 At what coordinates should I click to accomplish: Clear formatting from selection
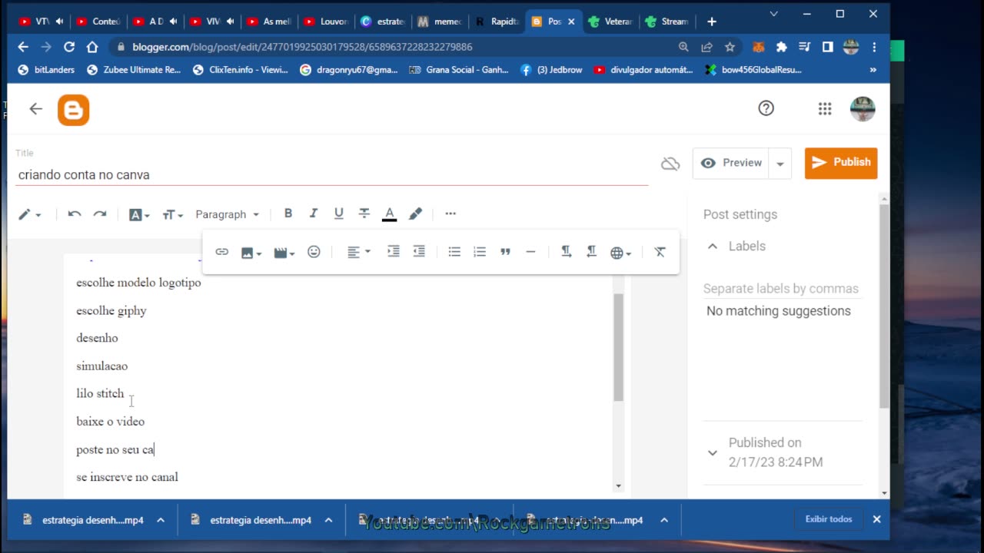pyautogui.click(x=660, y=252)
